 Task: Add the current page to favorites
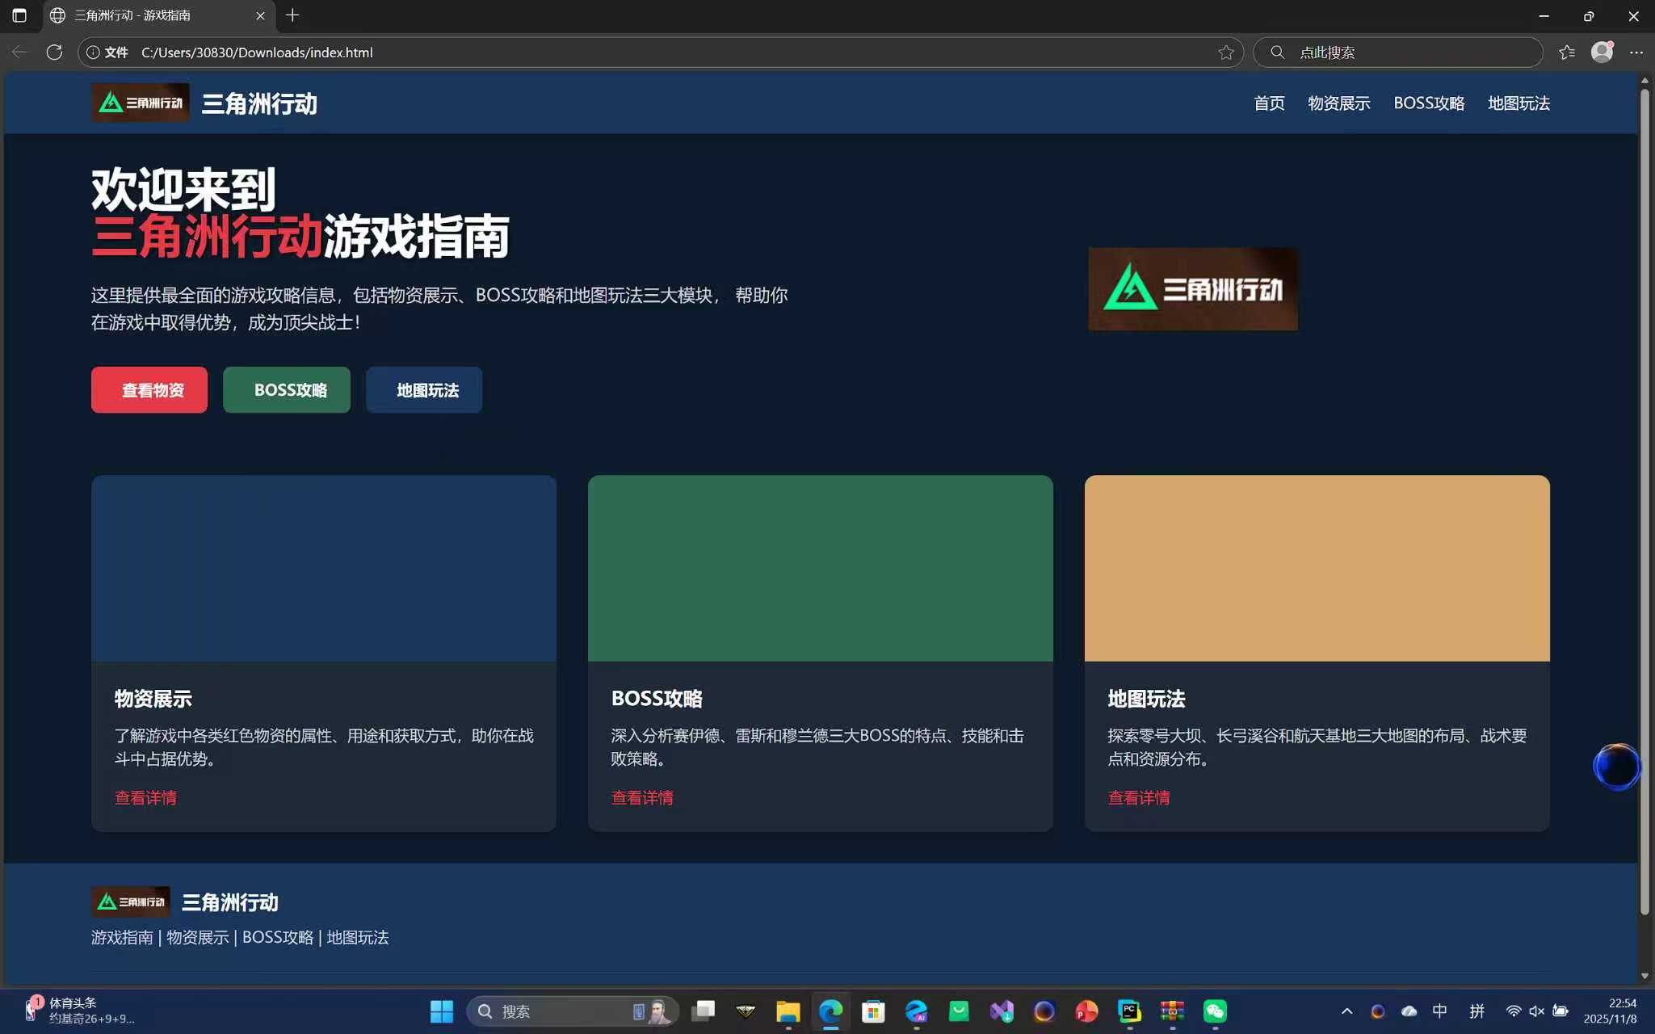click(1225, 52)
